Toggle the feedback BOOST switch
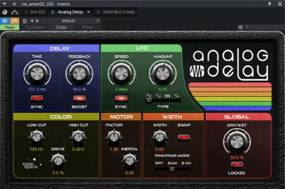Image resolution: width=285 pixels, height=189 pixels. (x=79, y=98)
